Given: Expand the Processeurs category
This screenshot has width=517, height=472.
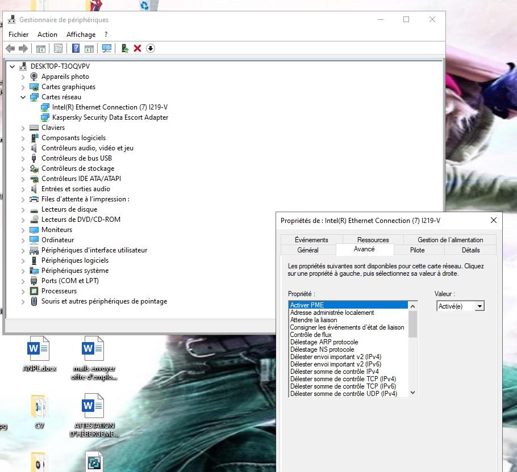Looking at the screenshot, I should tap(23, 291).
